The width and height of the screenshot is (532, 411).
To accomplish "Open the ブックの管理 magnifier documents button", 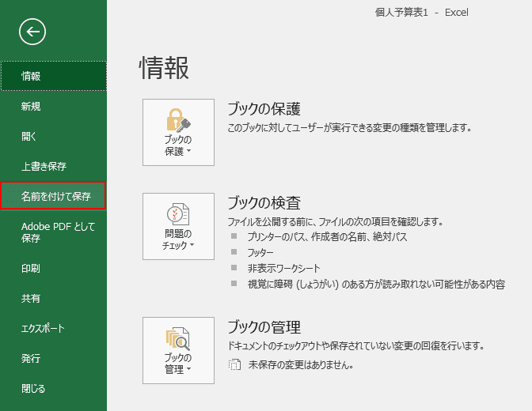I will (x=178, y=350).
